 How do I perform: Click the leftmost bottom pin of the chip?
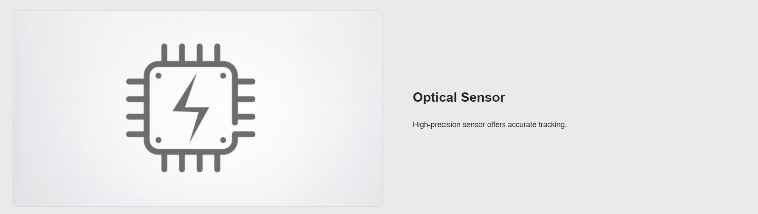pos(164,164)
